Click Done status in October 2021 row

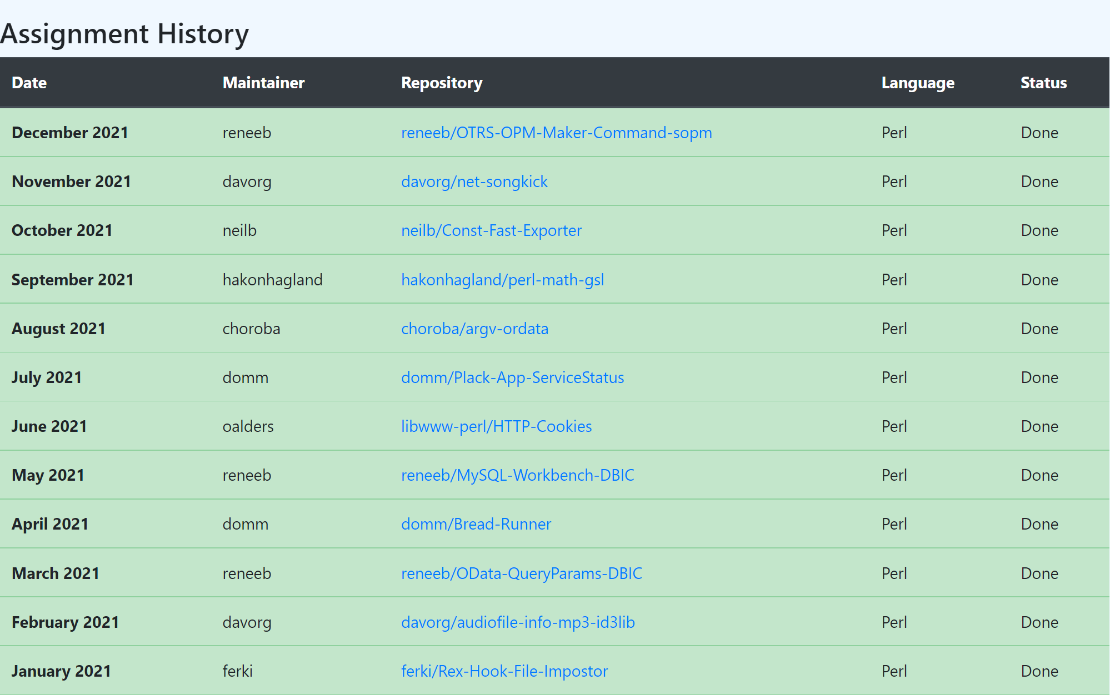click(1039, 230)
